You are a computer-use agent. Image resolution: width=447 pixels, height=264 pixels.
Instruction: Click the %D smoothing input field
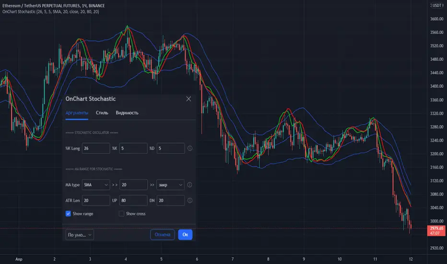pyautogui.click(x=170, y=148)
